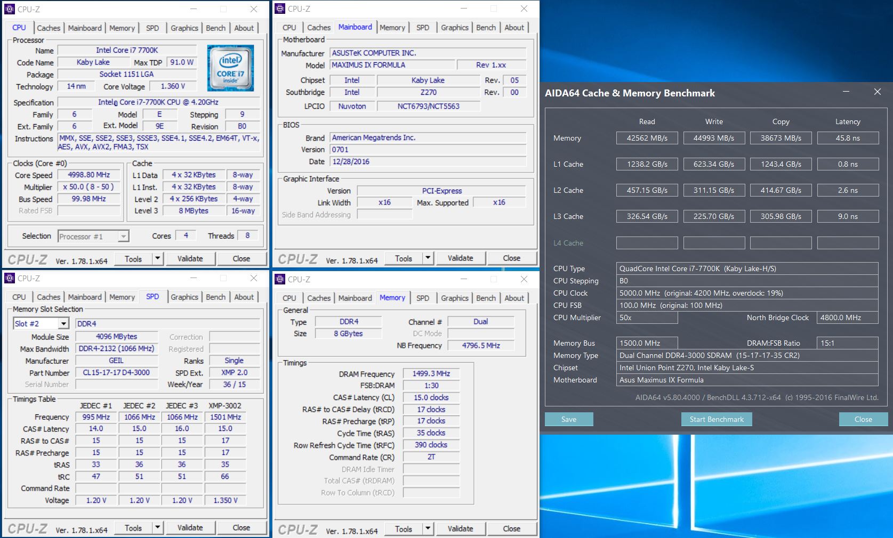Click the empty L4 Cache Read field
893x538 pixels.
[647, 243]
